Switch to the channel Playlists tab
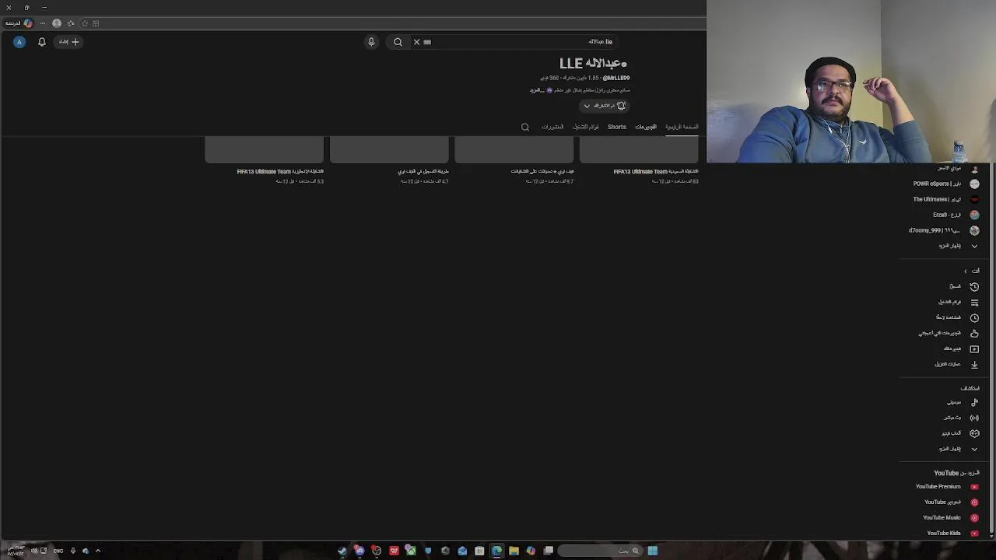996x560 pixels. [586, 127]
